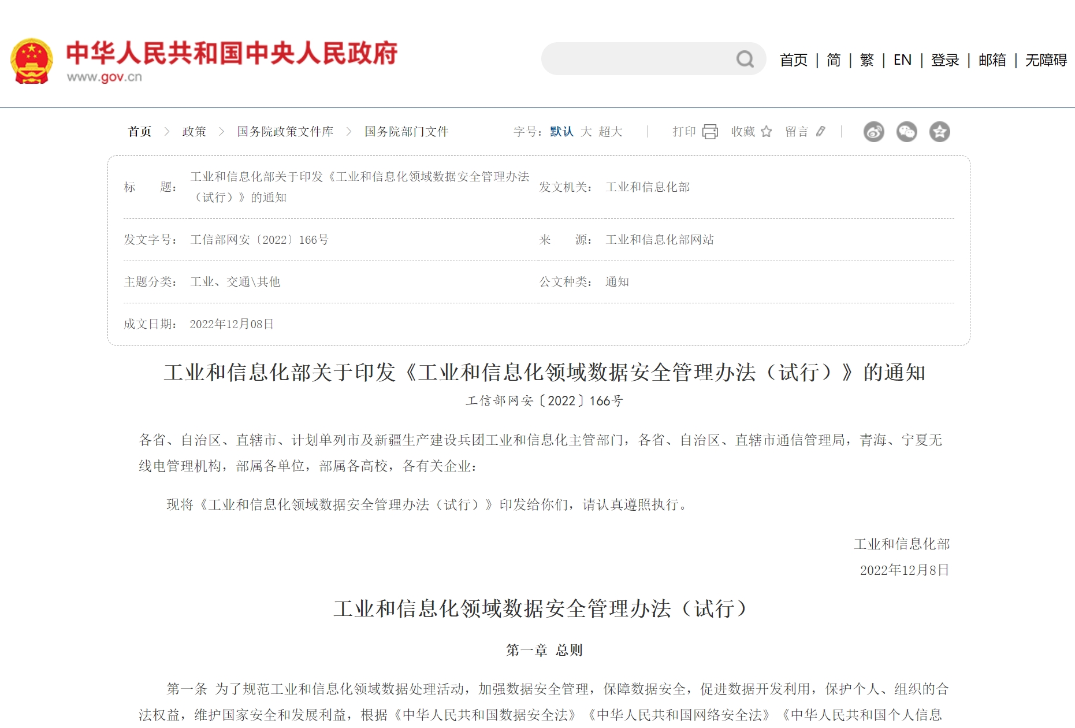This screenshot has height=728, width=1075.
Task: Share to Weibo via its icon
Action: (x=873, y=132)
